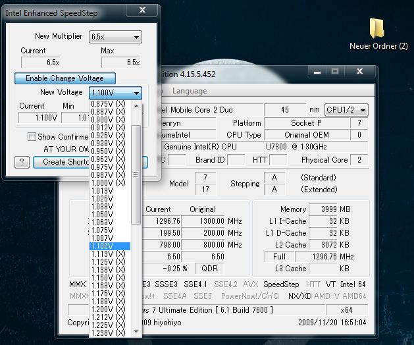Select 0.987V (X) in voltage list
This screenshot has height=345, width=414.
pyautogui.click(x=110, y=175)
